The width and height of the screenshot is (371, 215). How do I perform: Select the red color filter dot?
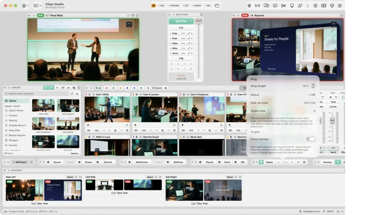pos(107,88)
